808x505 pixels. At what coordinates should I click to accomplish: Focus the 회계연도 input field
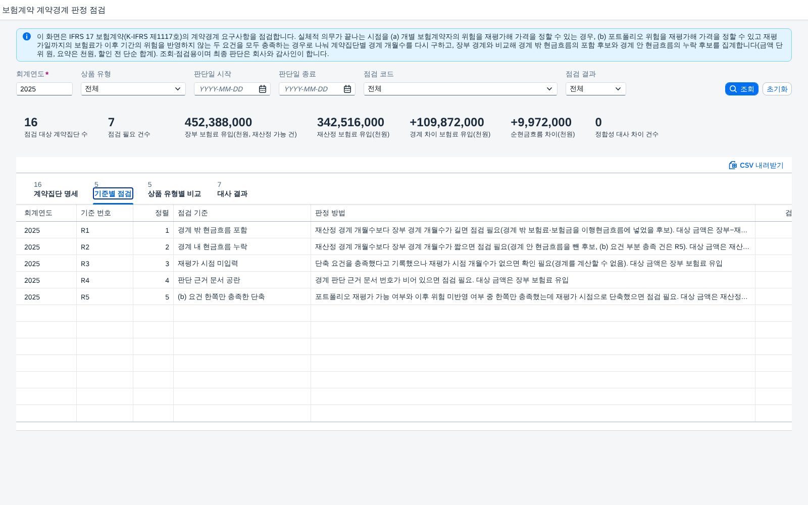44,89
